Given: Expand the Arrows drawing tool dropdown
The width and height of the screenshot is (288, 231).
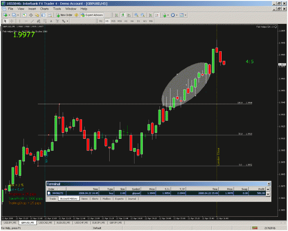Looking at the screenshot, I should point(67,21).
